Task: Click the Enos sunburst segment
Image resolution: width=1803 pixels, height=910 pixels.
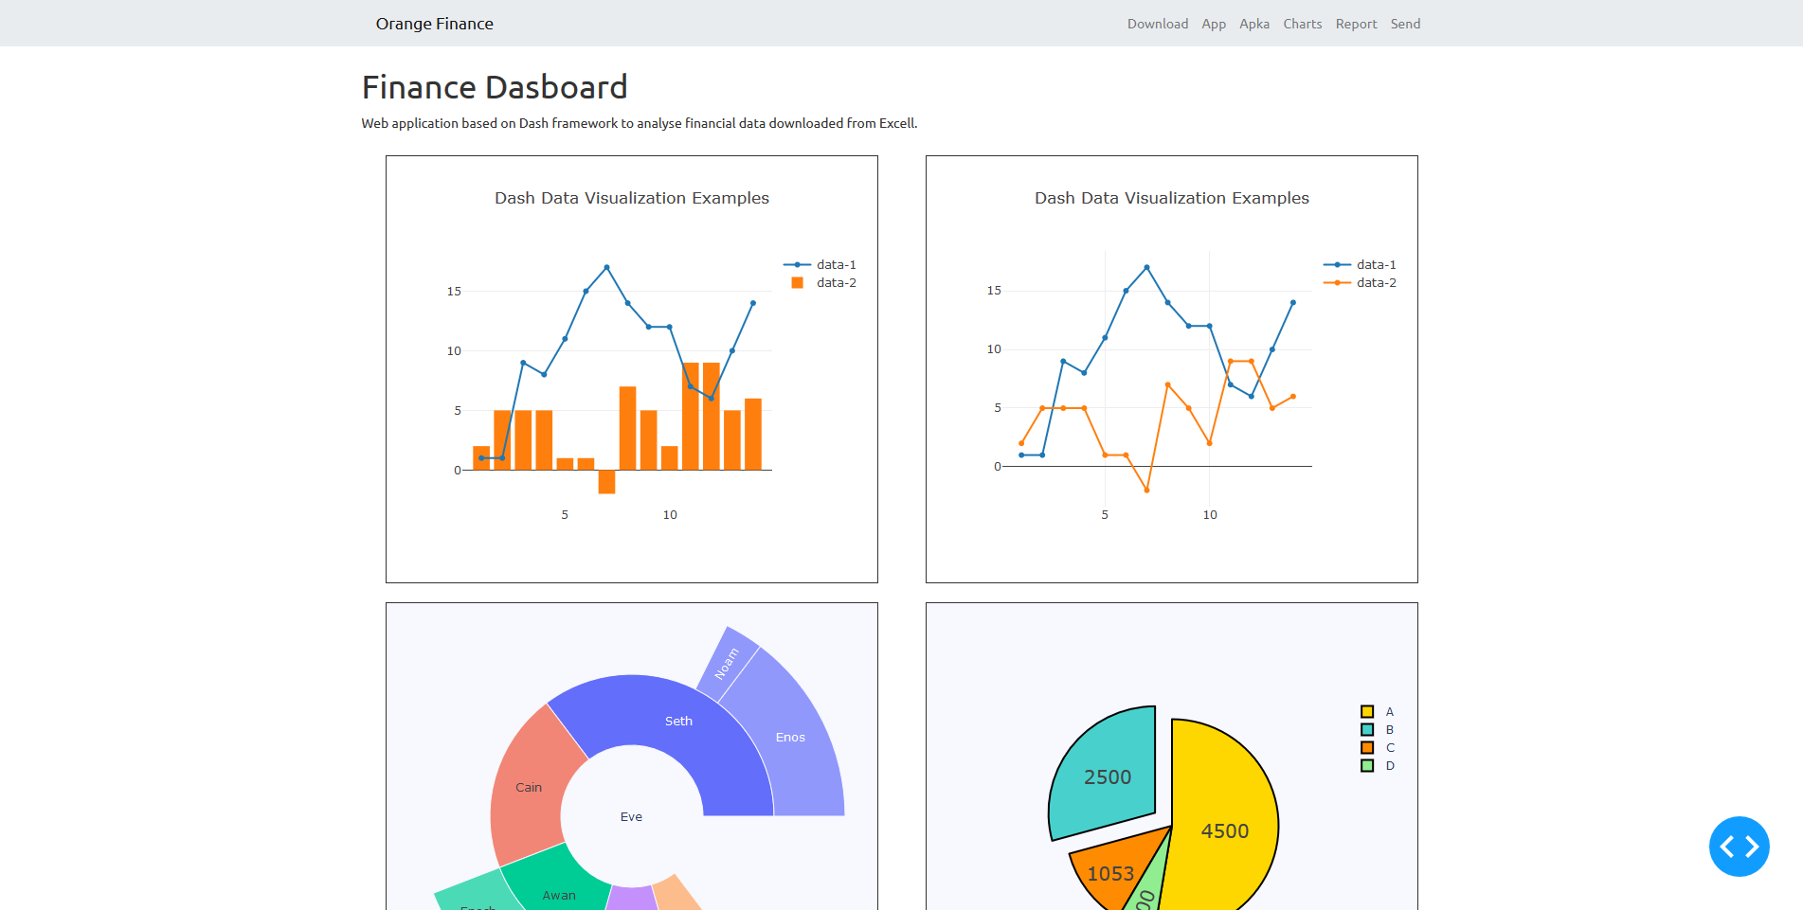Action: click(x=790, y=737)
